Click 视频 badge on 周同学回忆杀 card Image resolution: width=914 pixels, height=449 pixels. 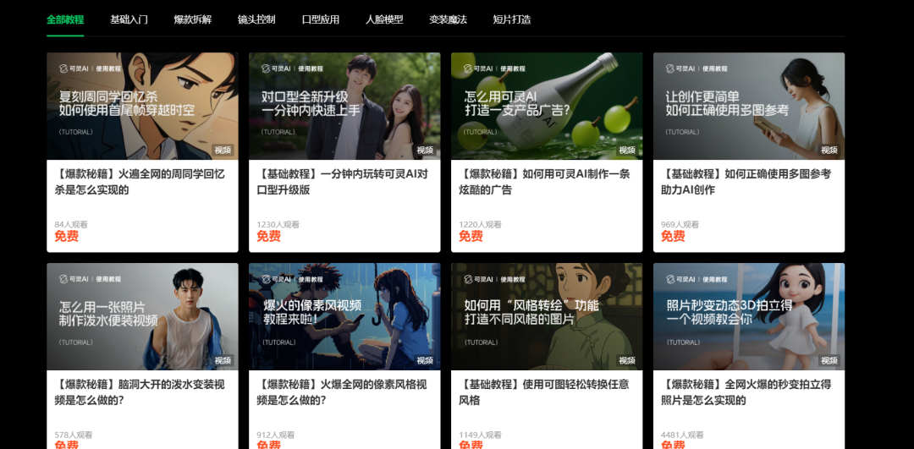tap(223, 151)
